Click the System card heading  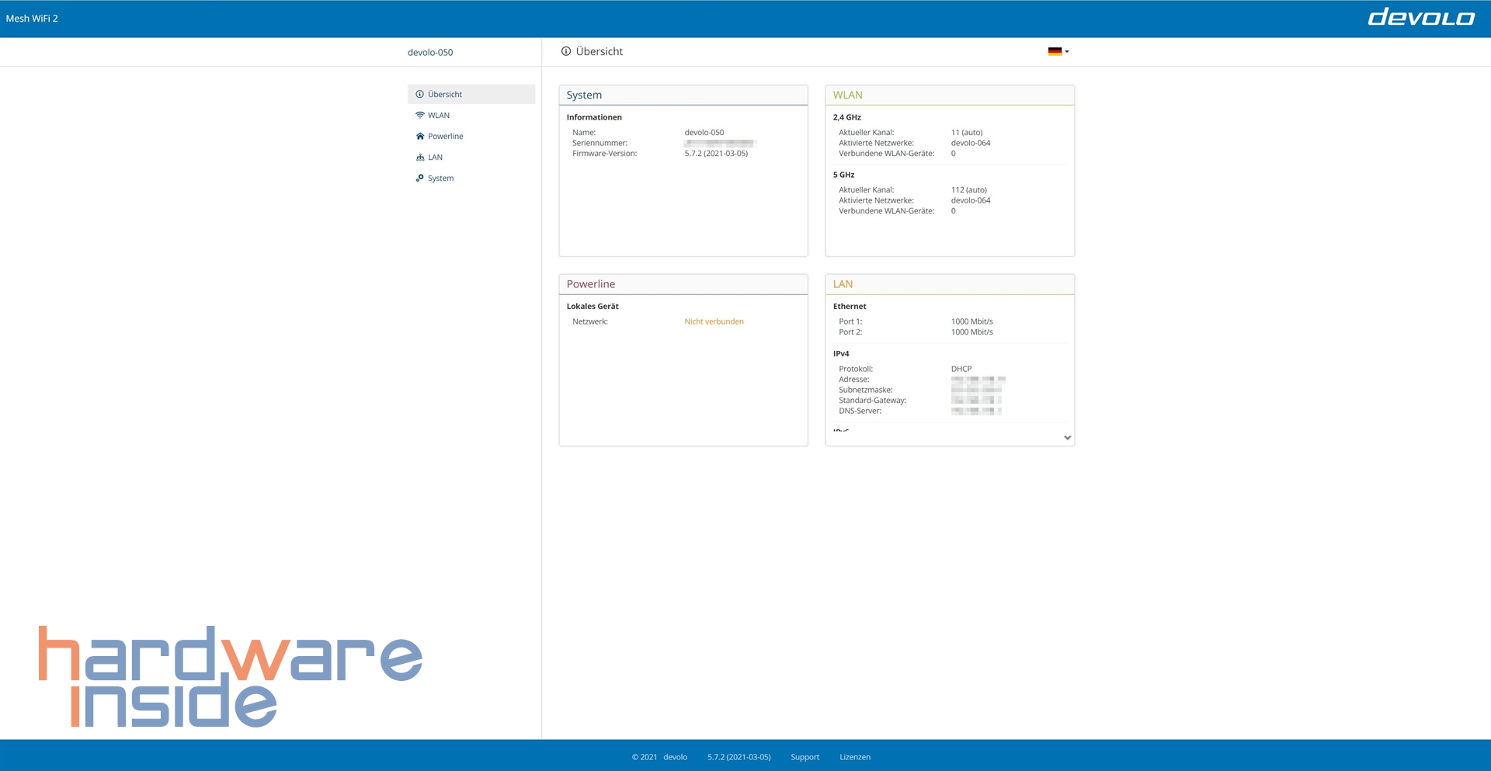[x=584, y=95]
